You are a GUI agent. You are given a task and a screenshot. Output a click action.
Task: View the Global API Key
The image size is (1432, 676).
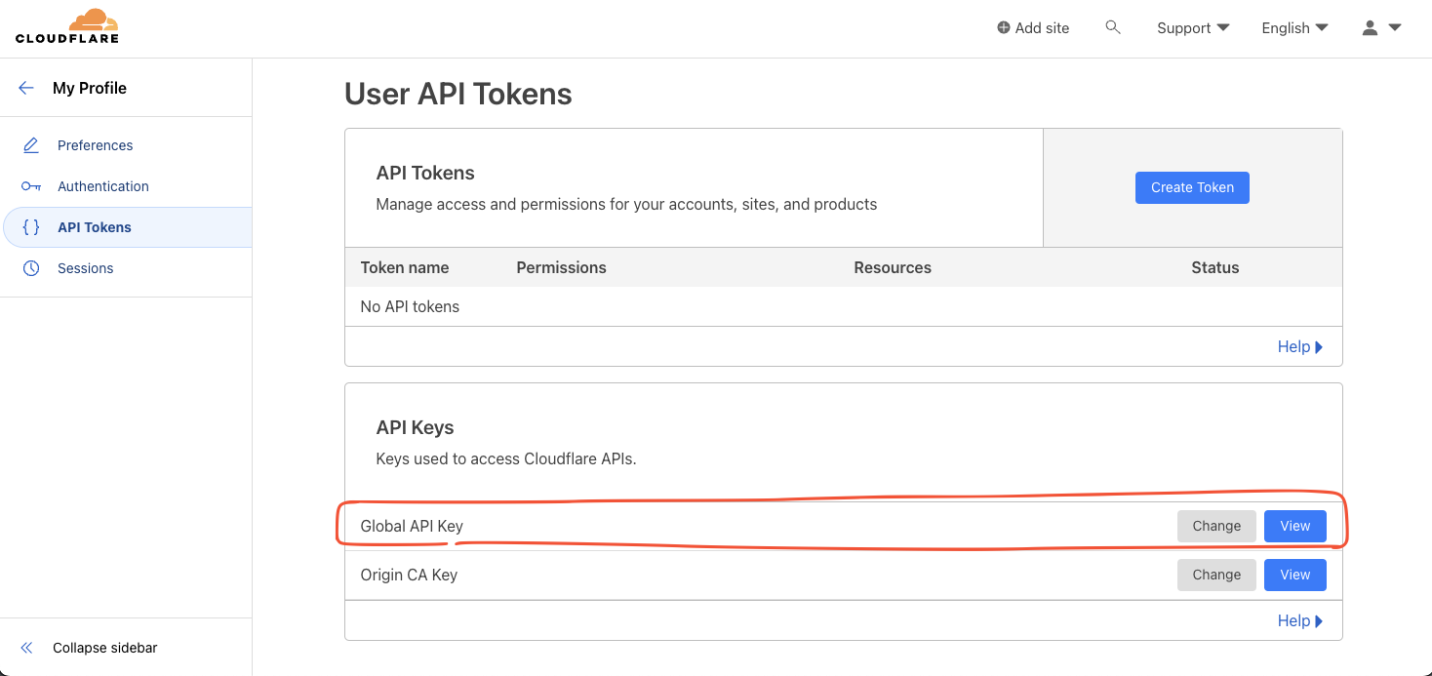(1294, 526)
